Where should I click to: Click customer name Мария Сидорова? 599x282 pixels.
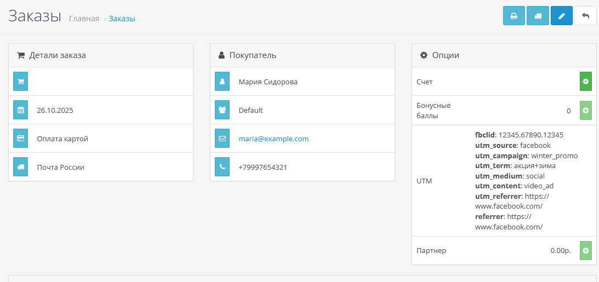(x=268, y=82)
